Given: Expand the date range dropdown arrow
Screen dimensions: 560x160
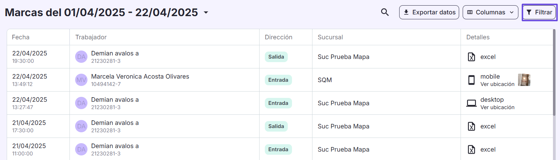Looking at the screenshot, I should [x=206, y=13].
